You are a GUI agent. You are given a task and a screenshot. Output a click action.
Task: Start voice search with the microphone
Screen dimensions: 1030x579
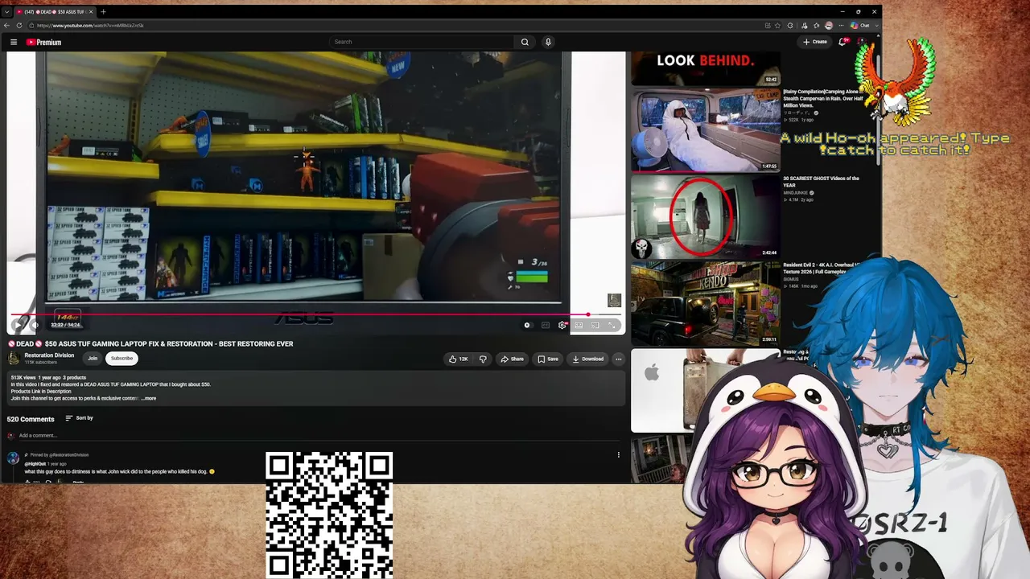548,42
